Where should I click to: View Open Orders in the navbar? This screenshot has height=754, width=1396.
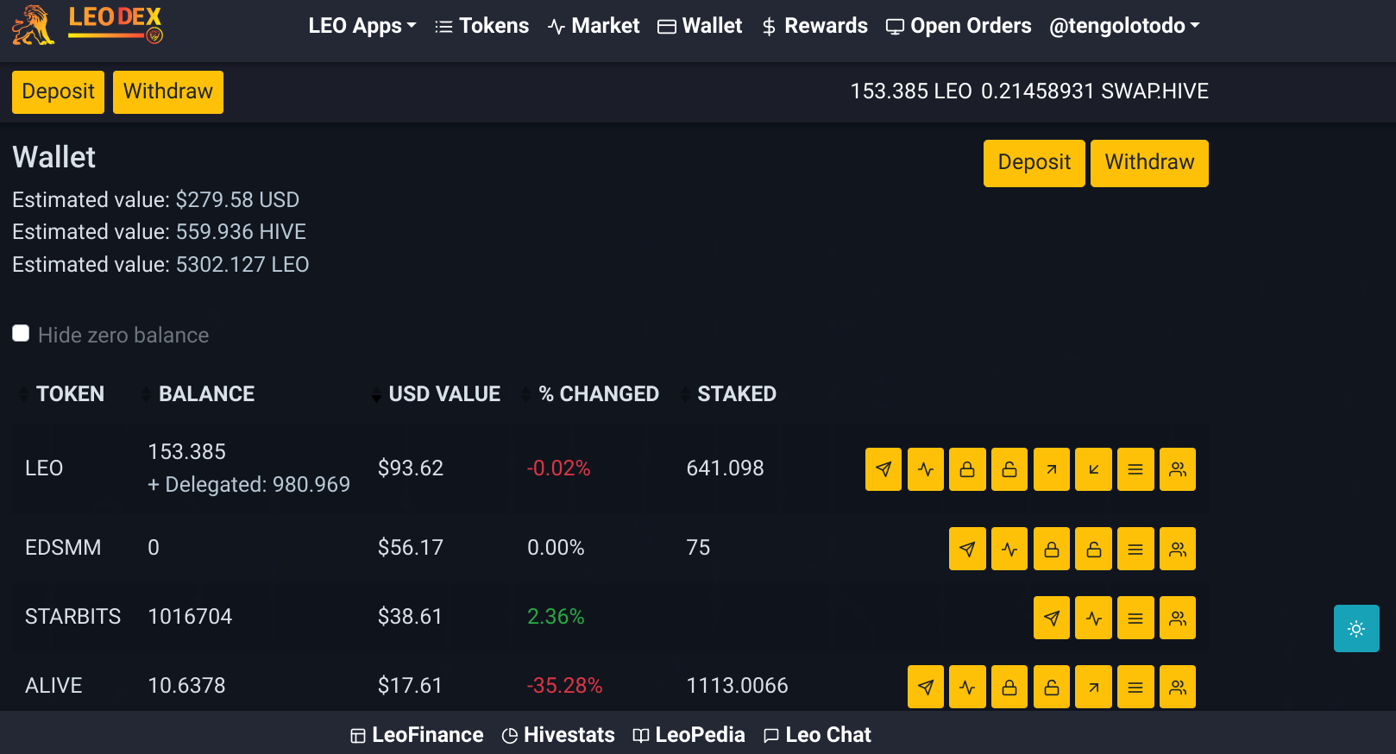click(959, 26)
